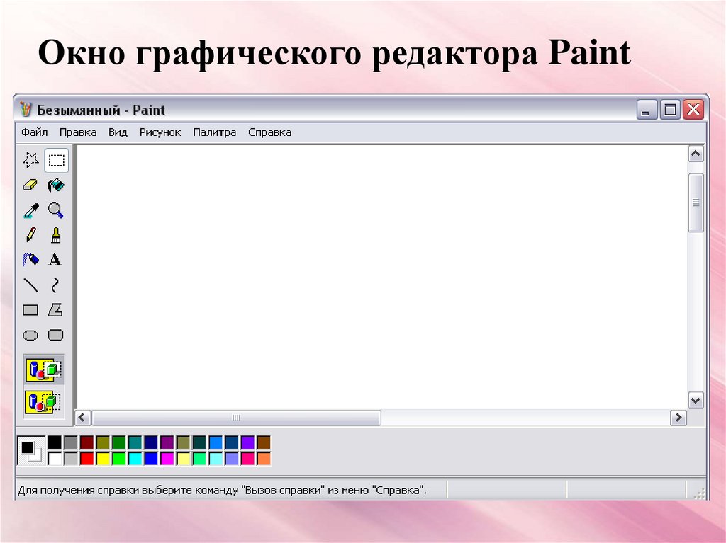Open the Файл menu
The height and width of the screenshot is (543, 726).
pos(34,132)
